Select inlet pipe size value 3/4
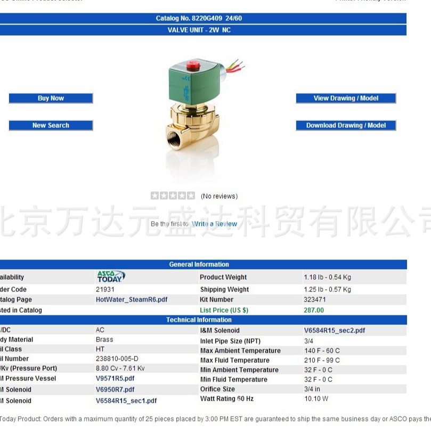The image size is (431, 431). point(308,341)
